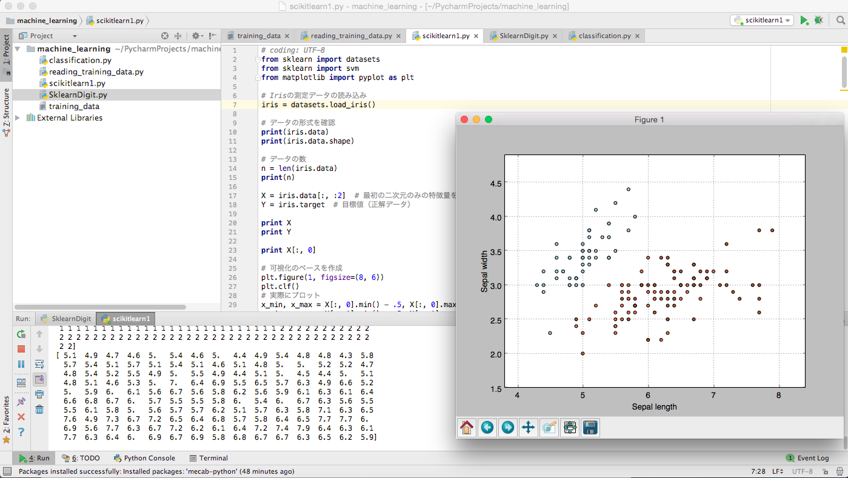848x478 pixels.
Task: Open reading_training_data.py in project tree
Action: (x=91, y=71)
